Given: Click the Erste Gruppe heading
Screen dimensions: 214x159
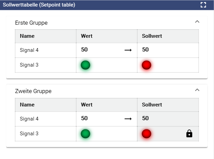Looking at the screenshot, I should pos(31,23).
